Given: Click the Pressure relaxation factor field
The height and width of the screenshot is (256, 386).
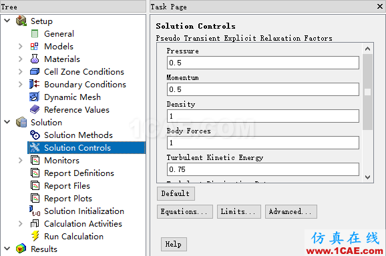Looking at the screenshot, I should click(263, 63).
